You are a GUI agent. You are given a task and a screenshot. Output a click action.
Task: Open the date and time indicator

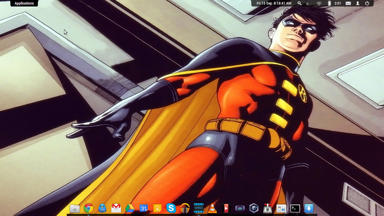[x=274, y=3]
